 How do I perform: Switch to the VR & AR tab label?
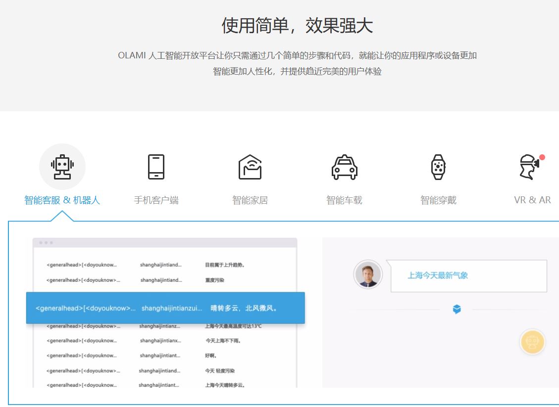(x=532, y=200)
